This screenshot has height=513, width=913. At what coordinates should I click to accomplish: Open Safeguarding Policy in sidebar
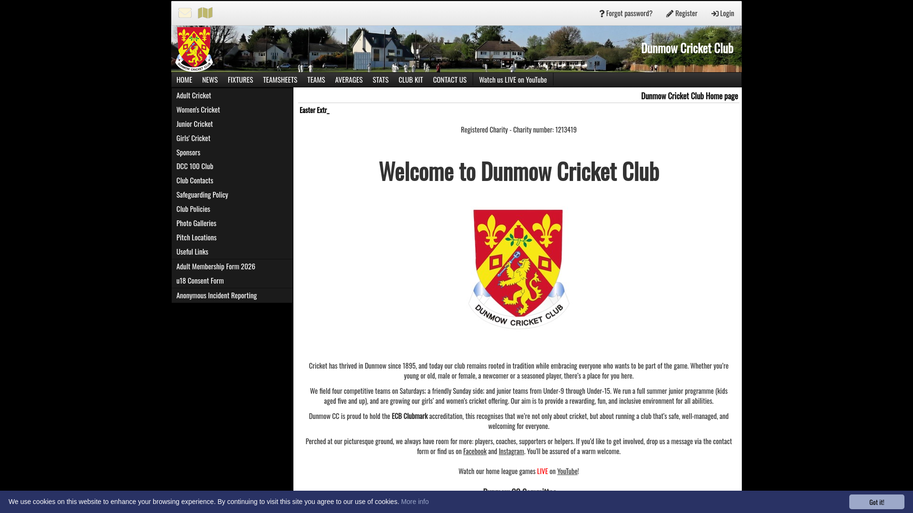click(232, 195)
